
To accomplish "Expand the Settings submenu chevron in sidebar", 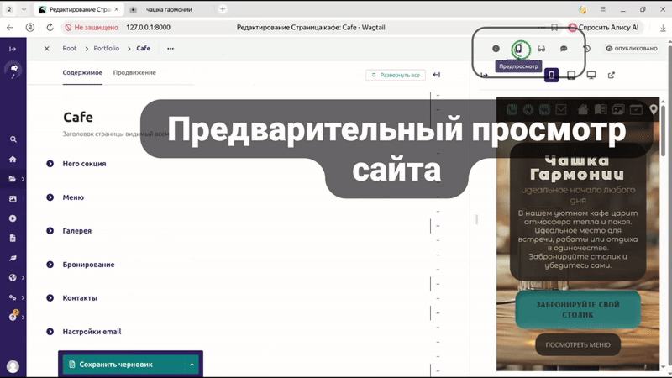I will coord(23,297).
